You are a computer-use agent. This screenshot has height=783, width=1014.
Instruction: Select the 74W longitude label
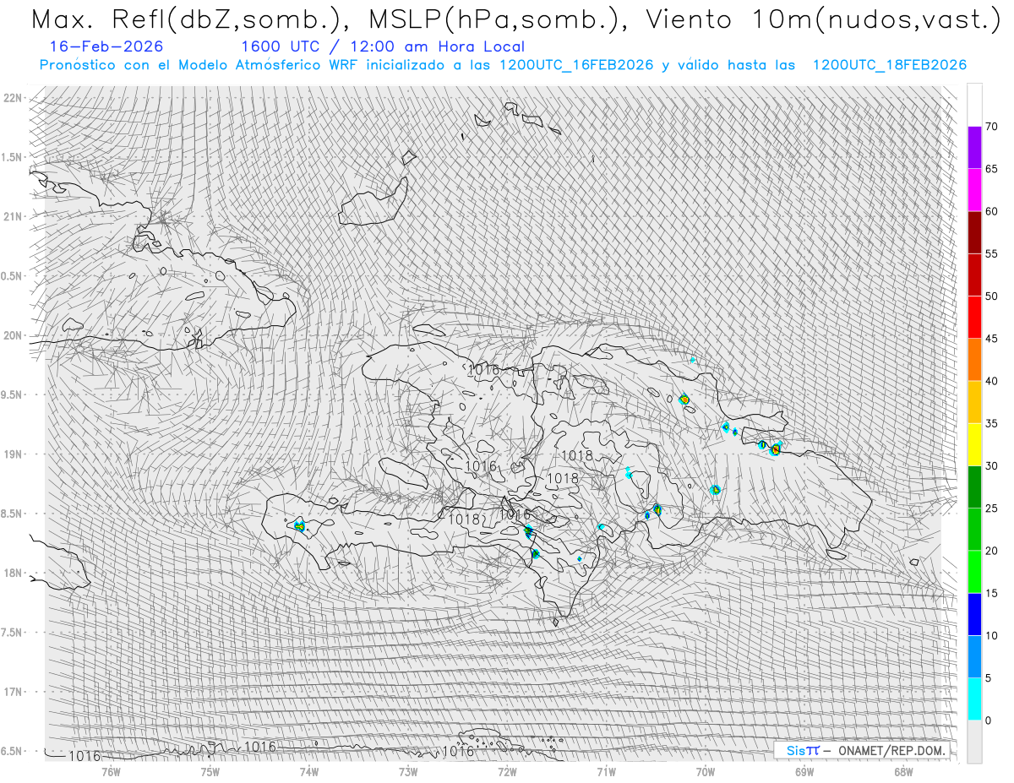click(x=309, y=771)
